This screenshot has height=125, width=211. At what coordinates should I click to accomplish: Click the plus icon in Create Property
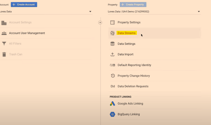point(123,5)
